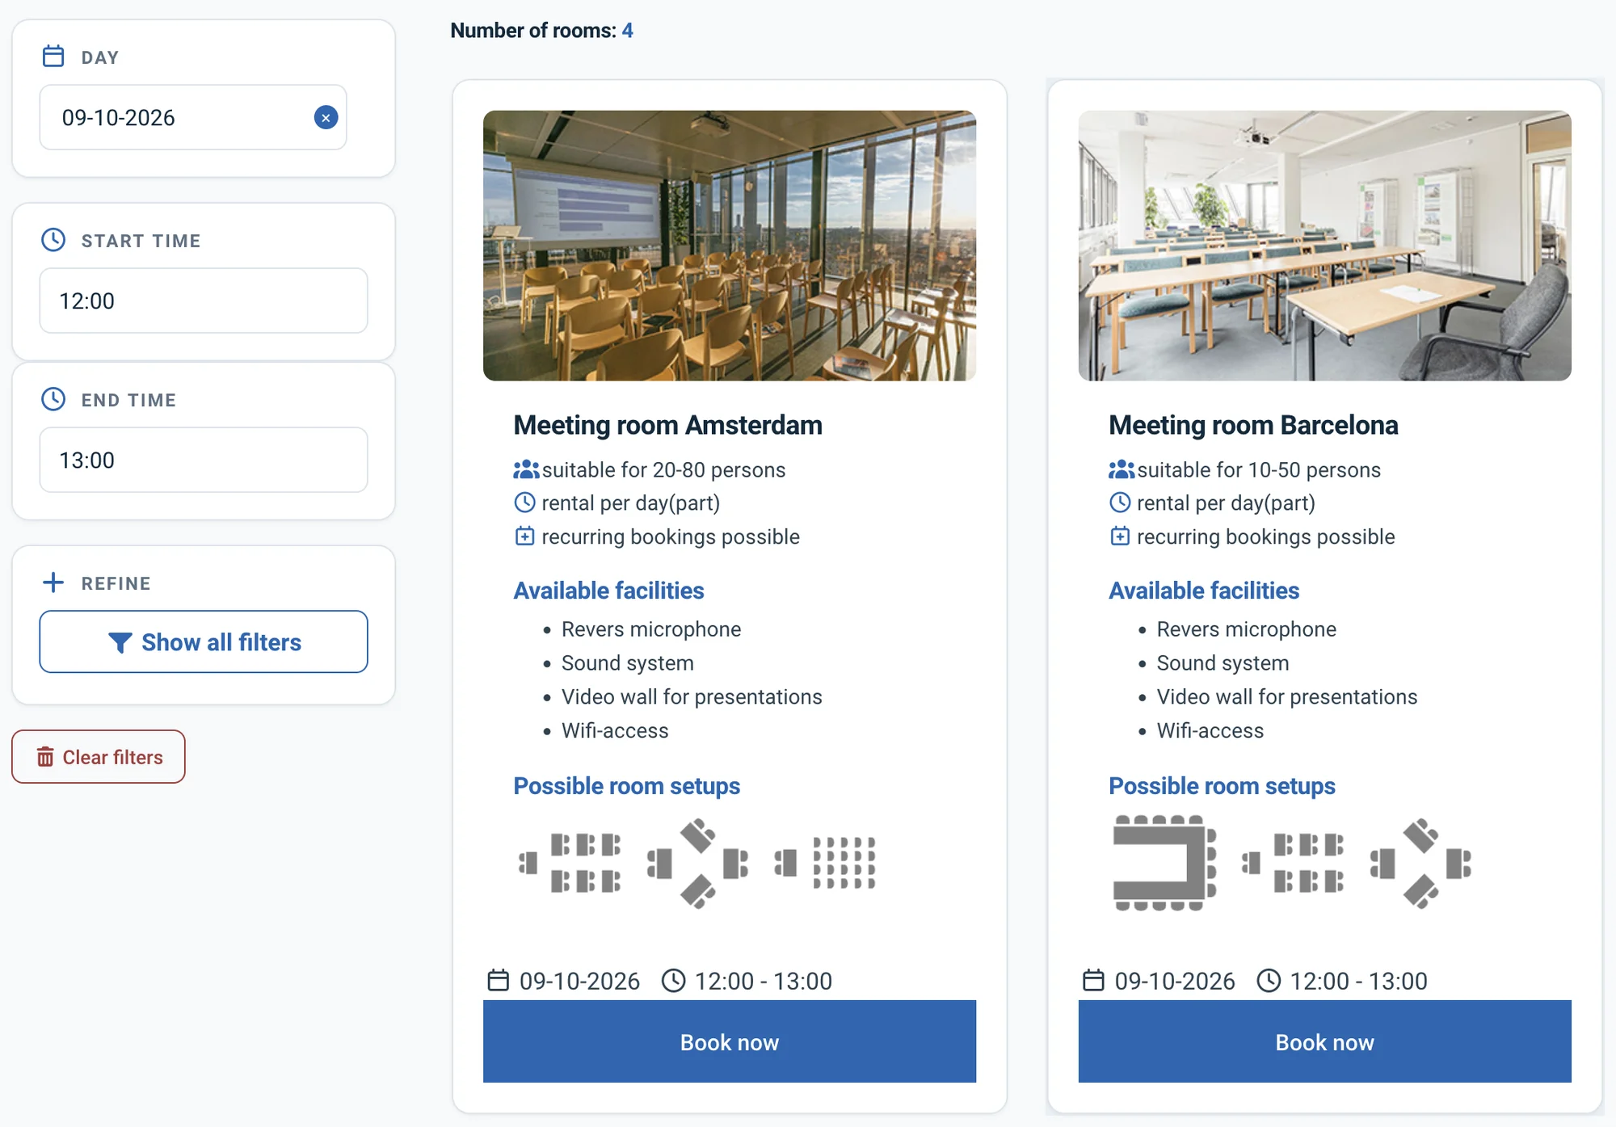Click the plus icon next to REFINE
Viewport: 1616px width, 1127px height.
point(53,582)
